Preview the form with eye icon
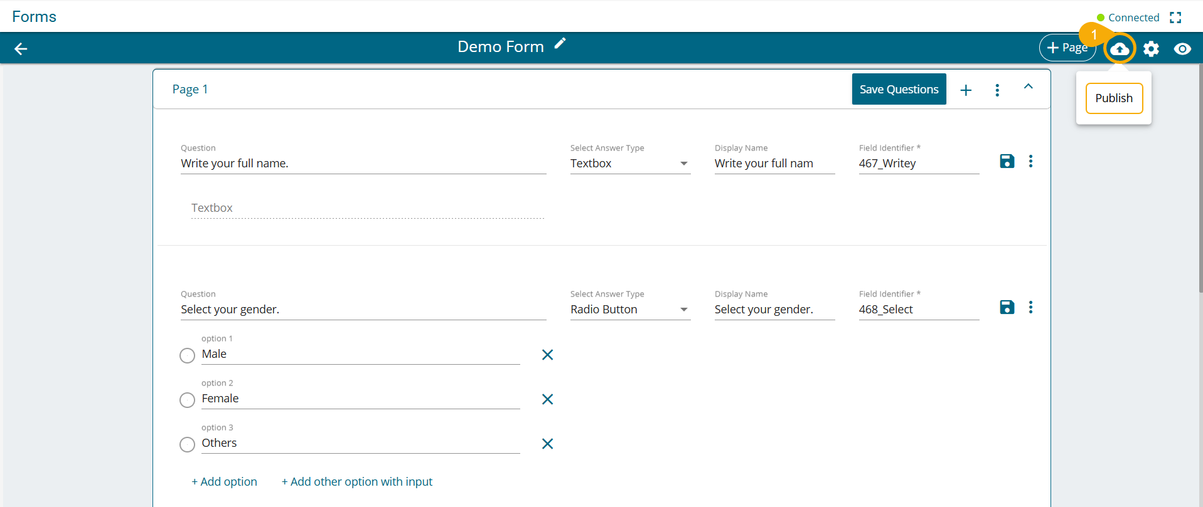Image resolution: width=1203 pixels, height=507 pixels. [x=1182, y=49]
